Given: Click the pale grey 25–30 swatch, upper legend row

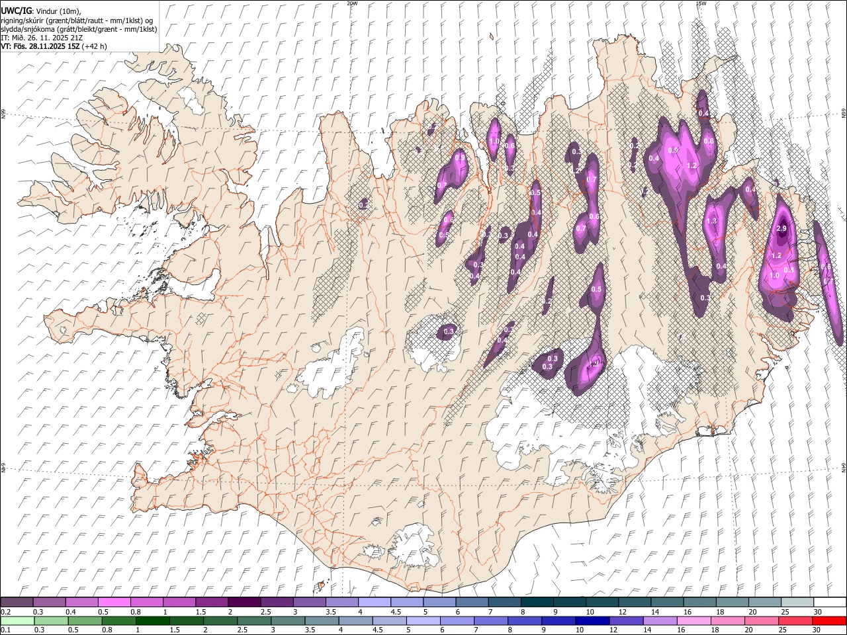Looking at the screenshot, I should tap(797, 602).
